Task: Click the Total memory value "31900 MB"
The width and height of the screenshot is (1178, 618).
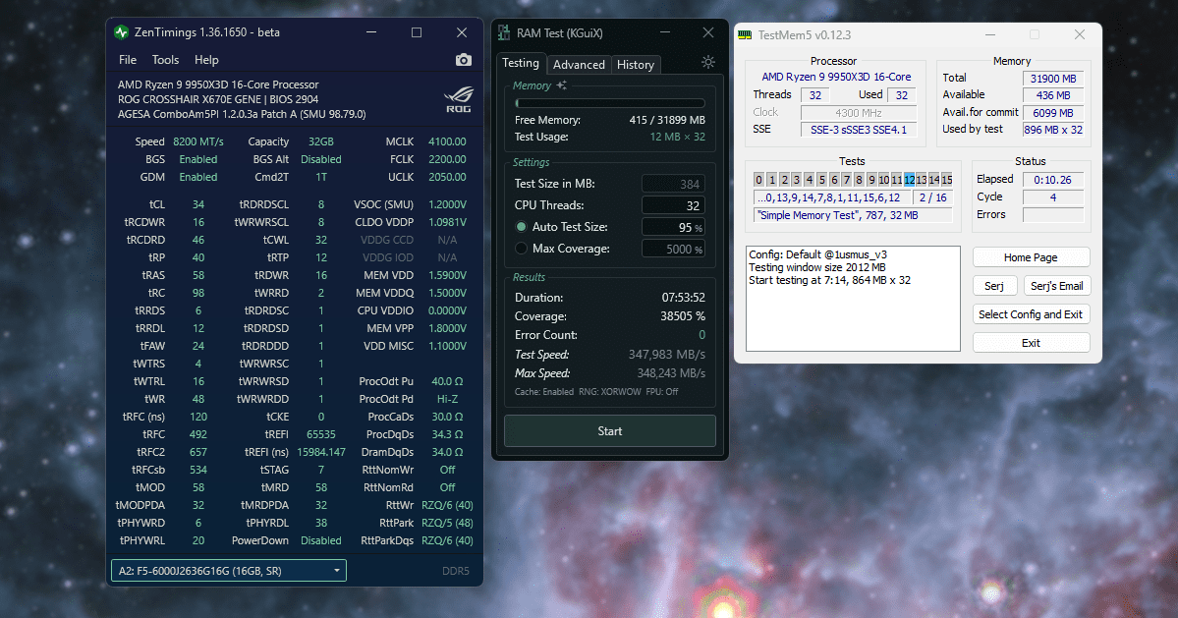Action: click(x=1053, y=78)
